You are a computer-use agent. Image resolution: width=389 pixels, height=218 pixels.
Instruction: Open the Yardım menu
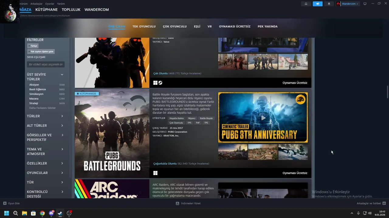click(61, 4)
